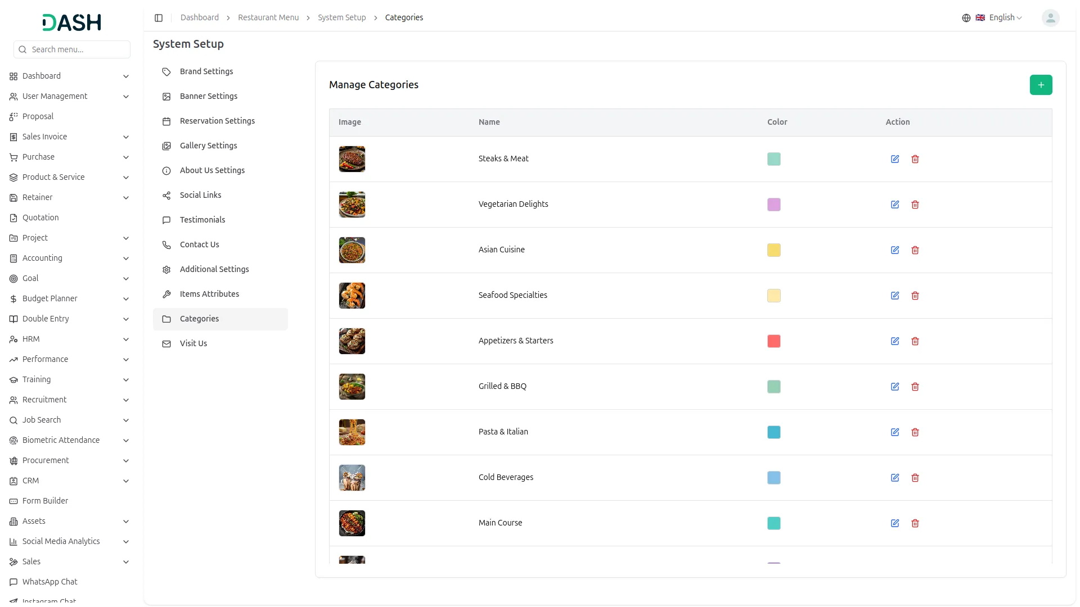Edit the Steaks & Meat category

tap(895, 159)
